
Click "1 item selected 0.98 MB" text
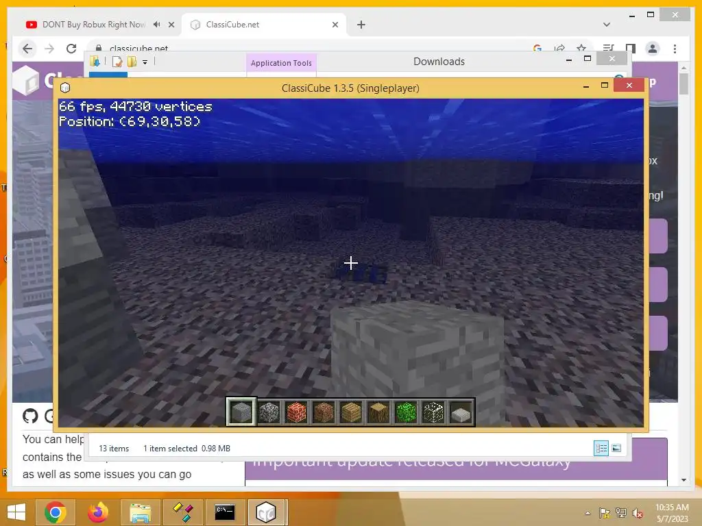pos(186,448)
